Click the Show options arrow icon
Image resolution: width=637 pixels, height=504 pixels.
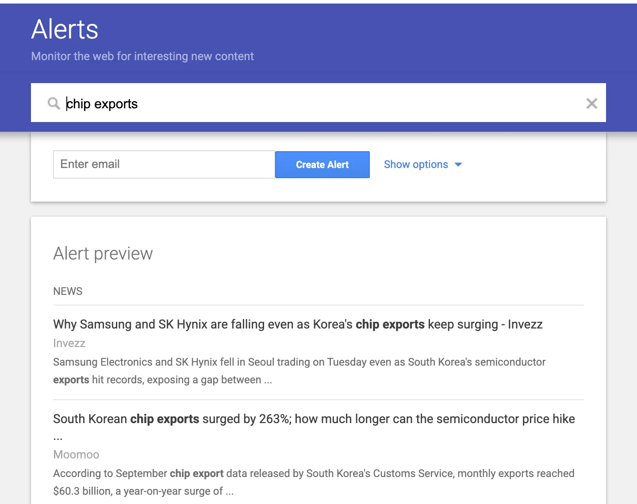458,164
